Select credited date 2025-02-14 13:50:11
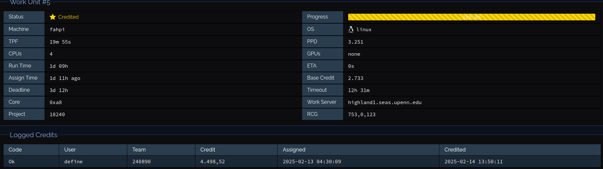Screen dimensions: 603x169 [474, 162]
